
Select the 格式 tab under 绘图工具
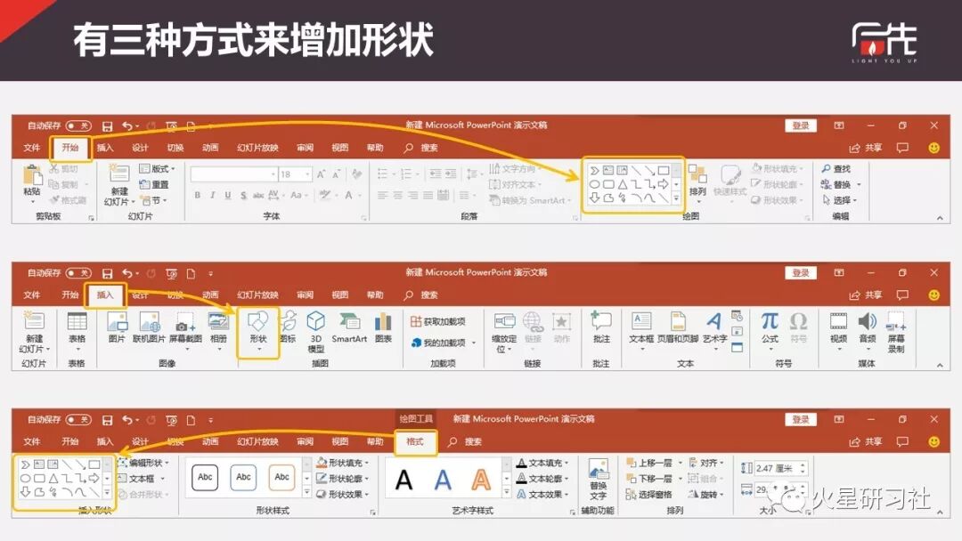(x=415, y=441)
